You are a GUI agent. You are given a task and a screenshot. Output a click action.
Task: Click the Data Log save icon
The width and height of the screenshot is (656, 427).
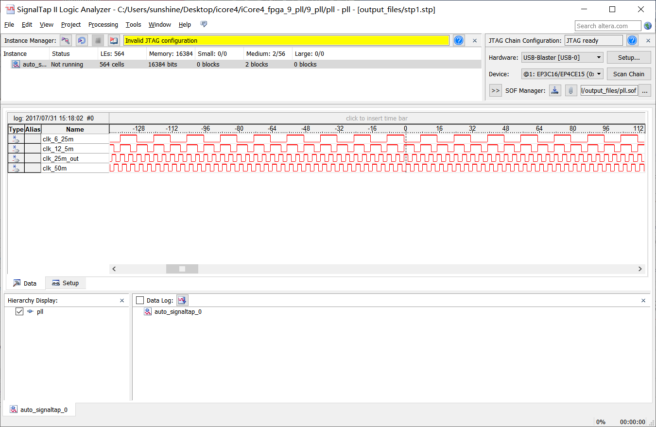click(182, 301)
